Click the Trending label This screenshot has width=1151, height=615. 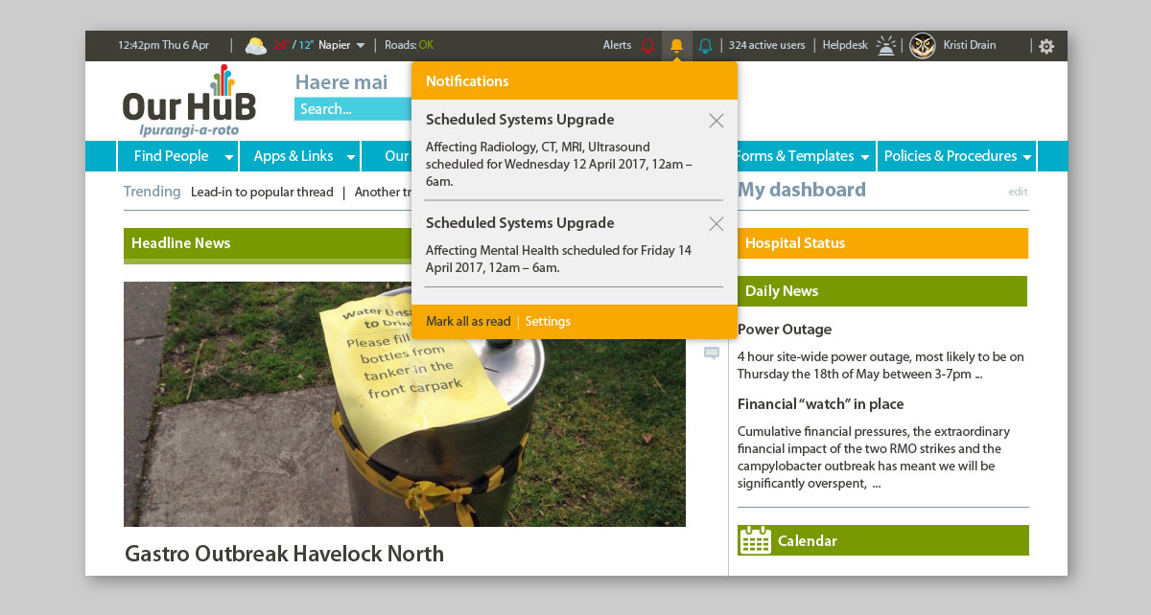152,192
